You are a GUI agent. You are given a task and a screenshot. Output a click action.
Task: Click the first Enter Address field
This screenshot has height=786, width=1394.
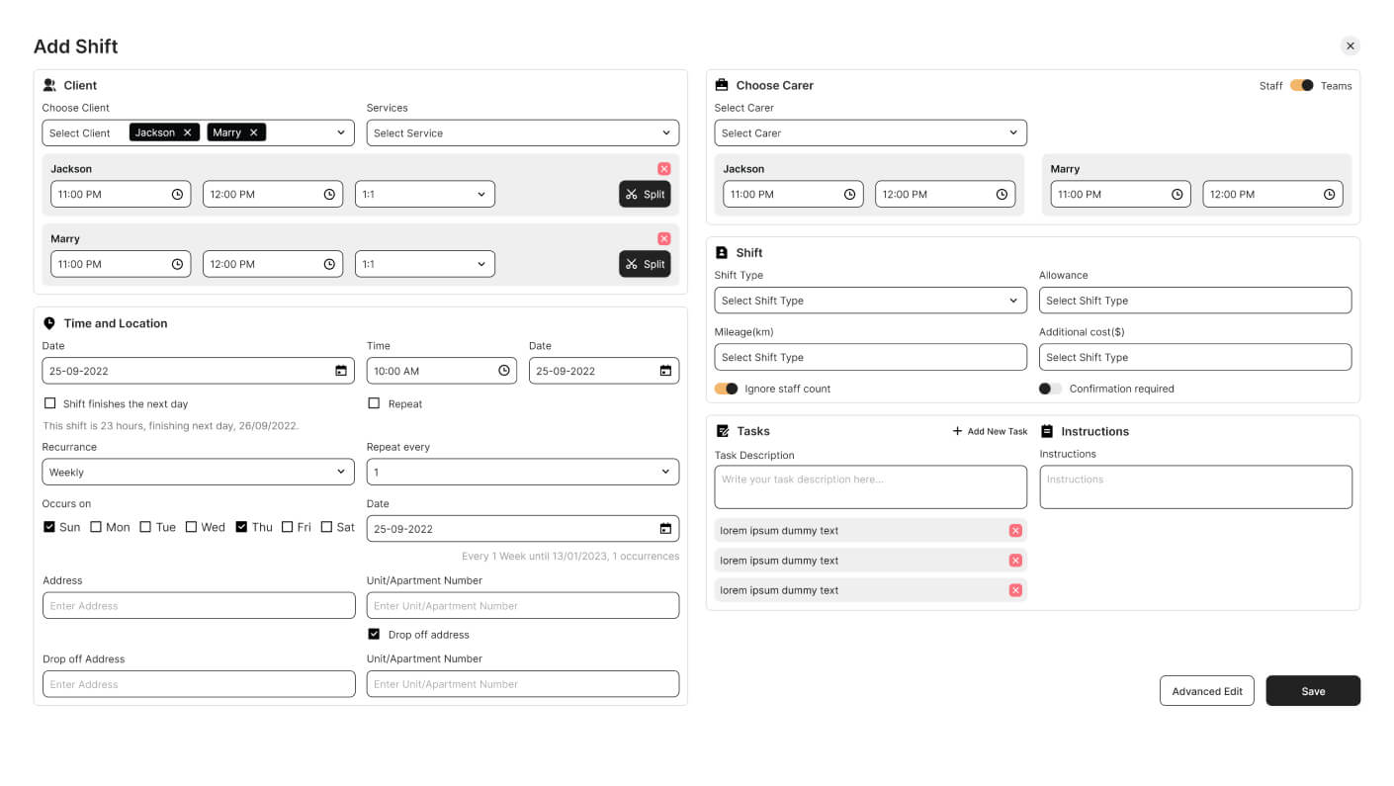199,605
